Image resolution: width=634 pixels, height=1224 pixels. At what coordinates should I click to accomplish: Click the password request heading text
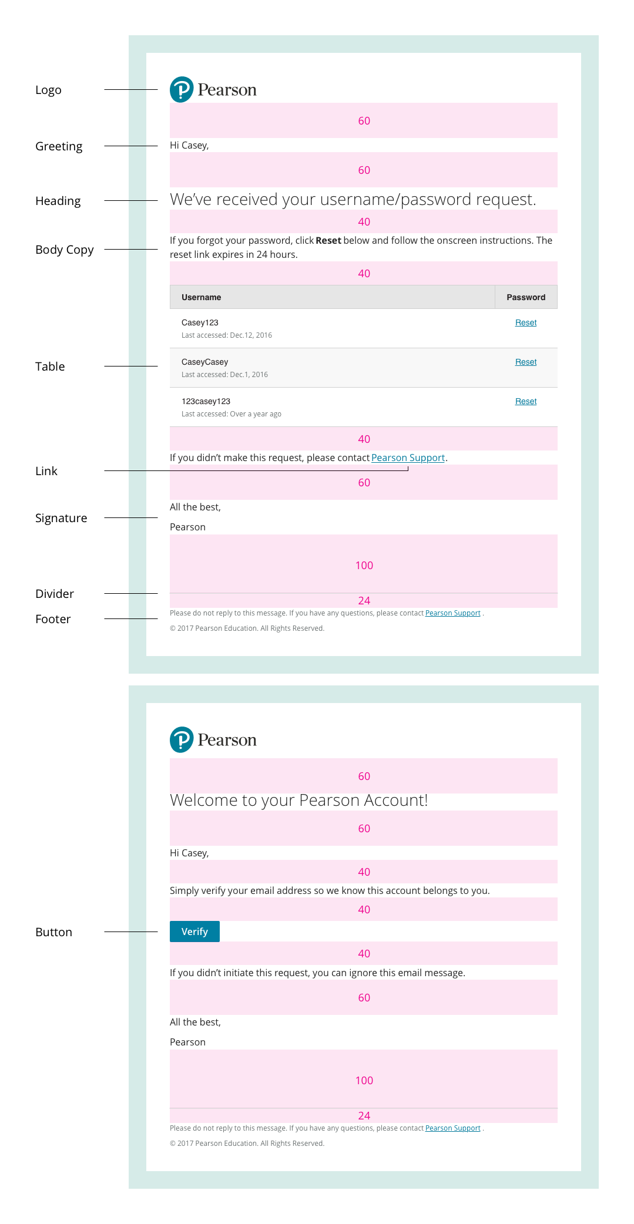pos(353,200)
